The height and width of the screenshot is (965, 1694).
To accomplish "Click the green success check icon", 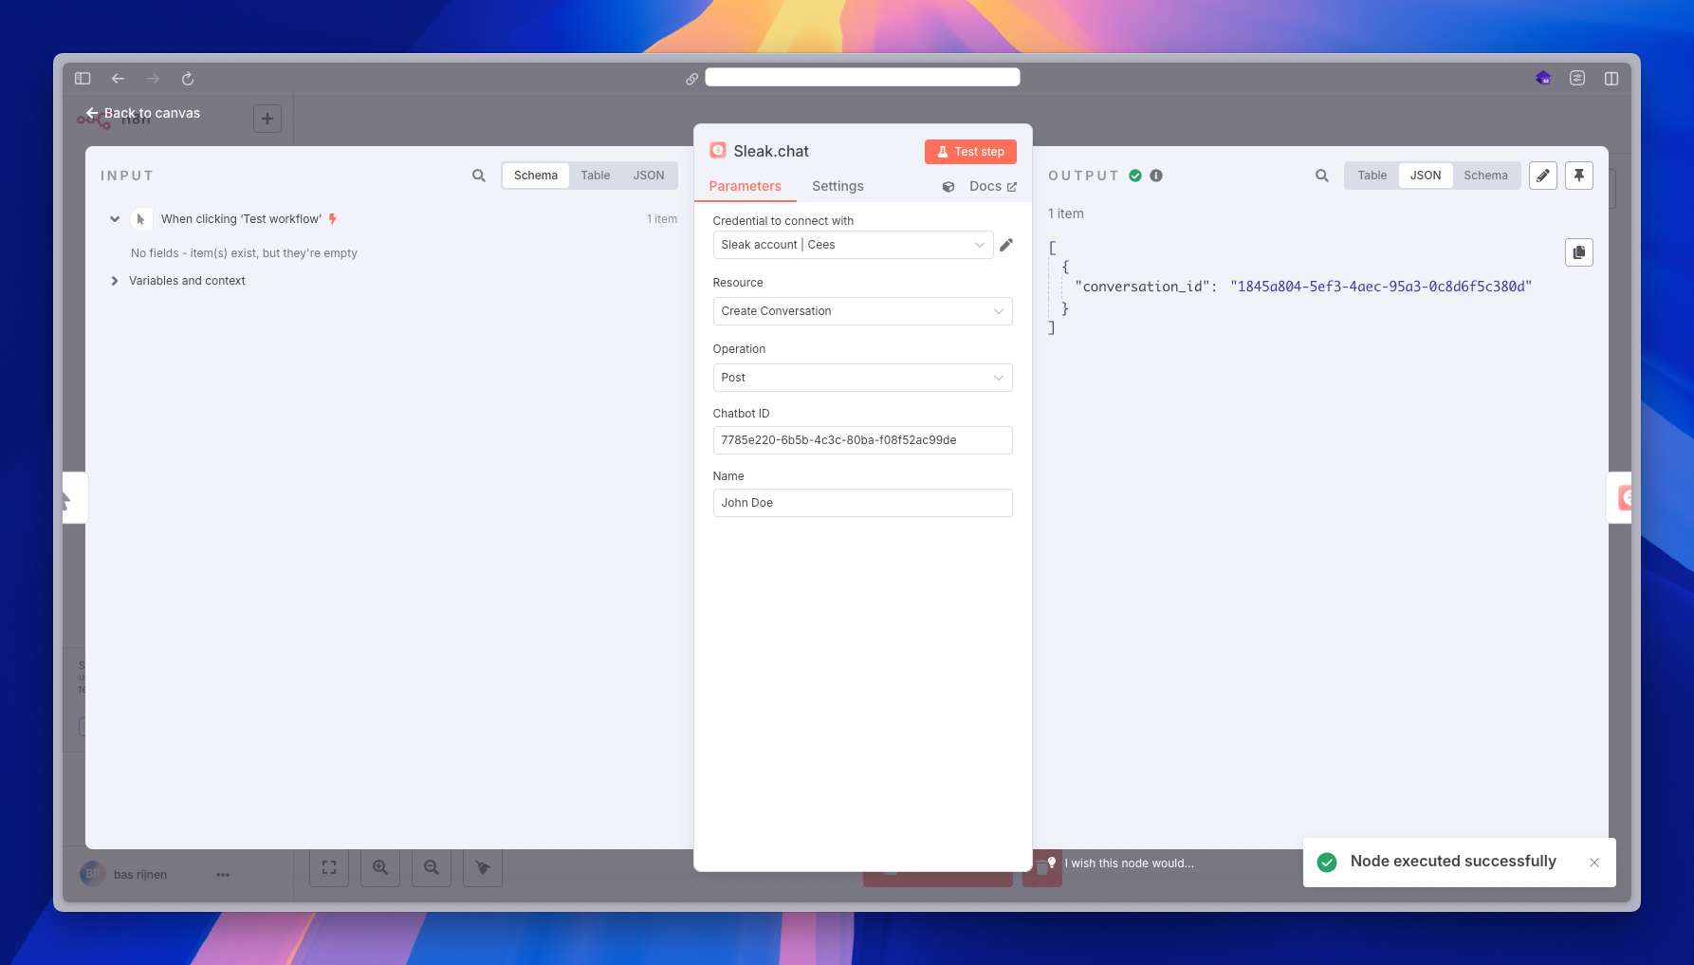I will click(x=1135, y=176).
